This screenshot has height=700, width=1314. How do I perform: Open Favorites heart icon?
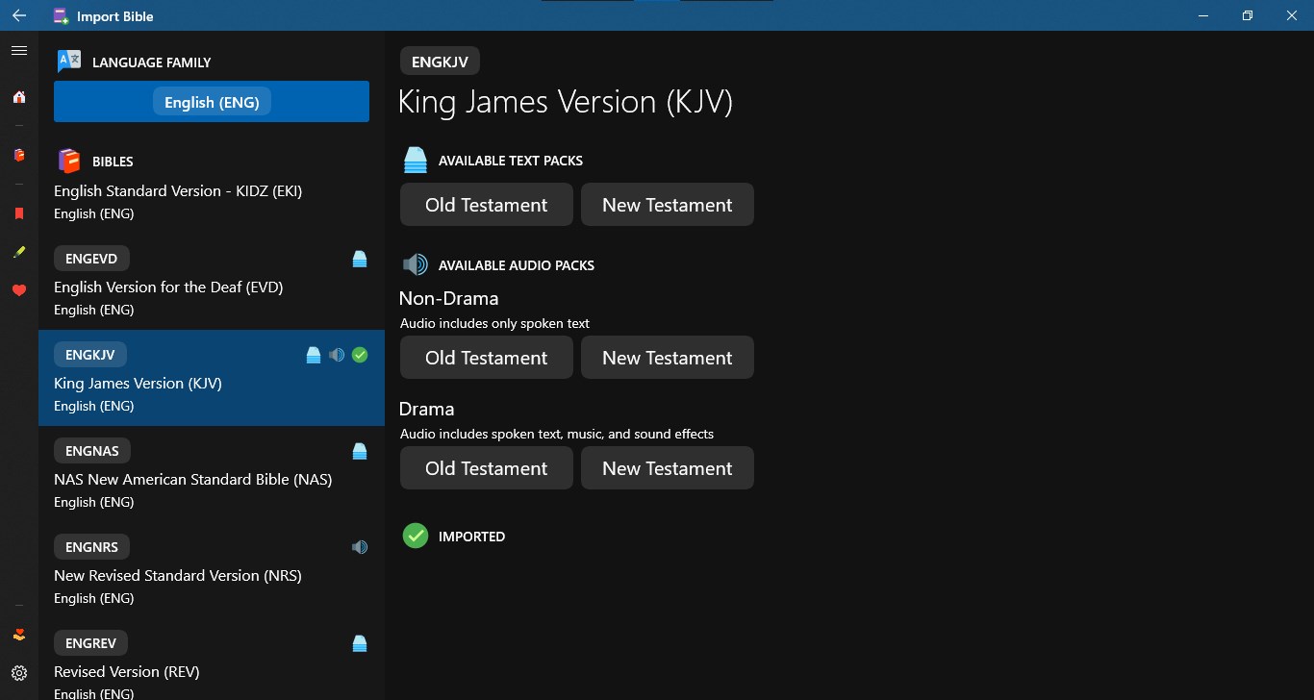pos(19,290)
